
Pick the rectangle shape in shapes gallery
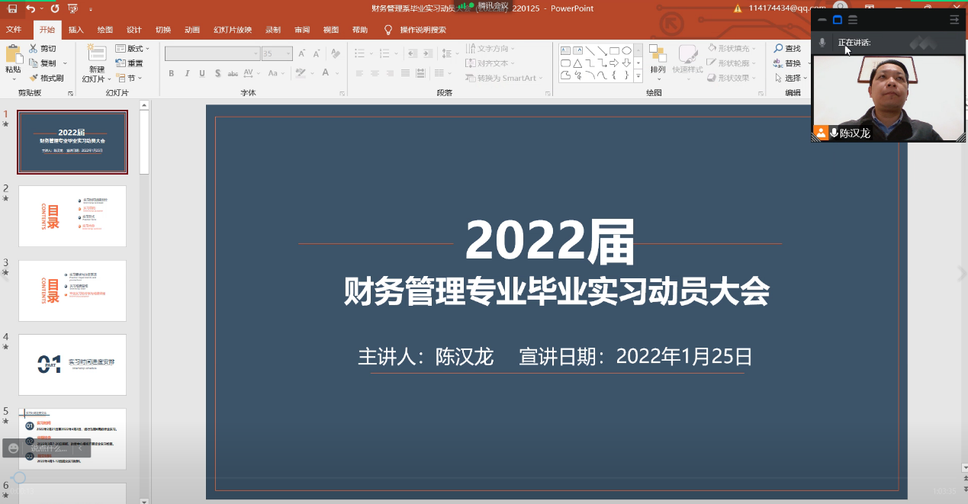(x=614, y=51)
